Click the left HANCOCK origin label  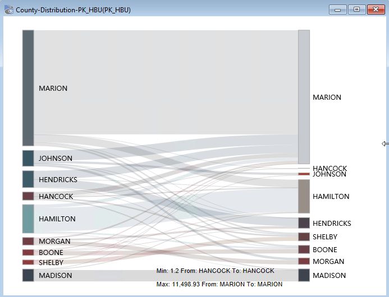point(56,197)
